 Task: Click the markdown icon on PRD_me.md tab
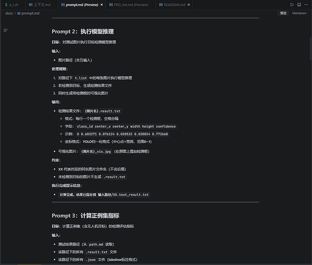[111, 5]
